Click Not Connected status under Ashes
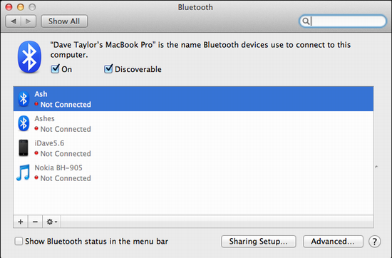392x258 pixels. point(66,129)
